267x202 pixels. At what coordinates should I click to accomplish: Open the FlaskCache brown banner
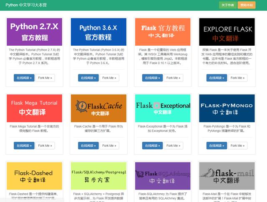click(98, 108)
